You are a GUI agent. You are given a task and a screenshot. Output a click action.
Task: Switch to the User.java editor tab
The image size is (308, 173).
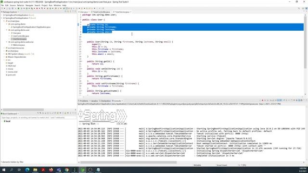click(84, 12)
